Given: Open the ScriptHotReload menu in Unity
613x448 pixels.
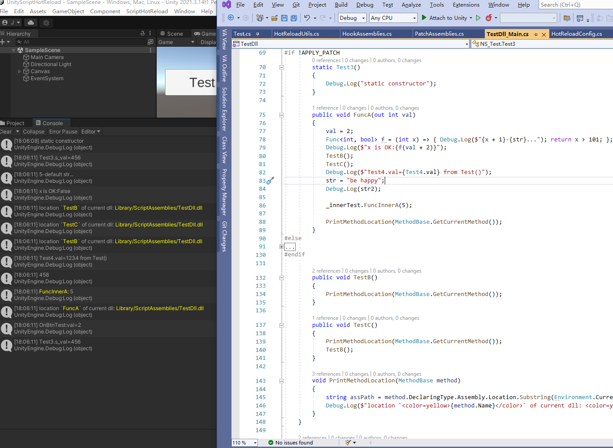Looking at the screenshot, I should coord(147,11).
